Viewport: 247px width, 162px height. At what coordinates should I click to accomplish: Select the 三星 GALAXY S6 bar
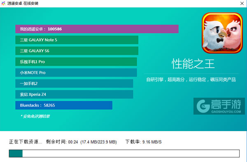(x=77, y=51)
